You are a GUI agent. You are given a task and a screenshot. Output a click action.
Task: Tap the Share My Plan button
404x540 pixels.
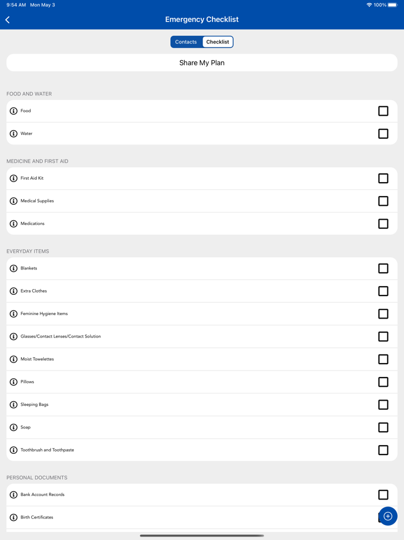[202, 62]
